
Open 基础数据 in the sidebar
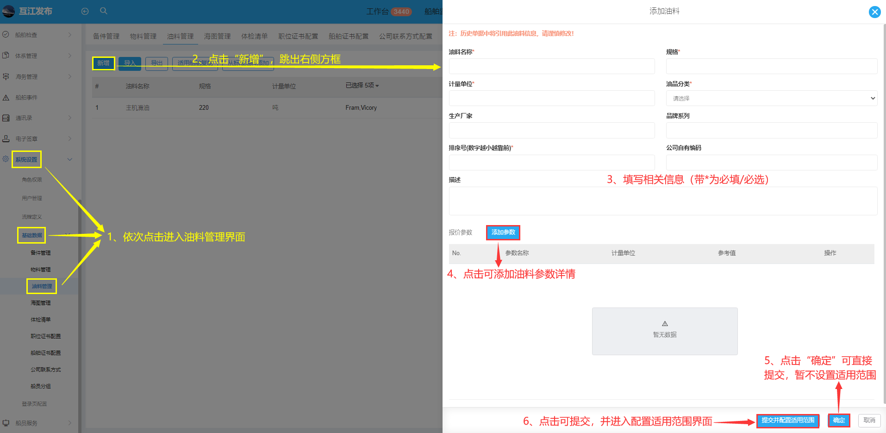pyautogui.click(x=32, y=235)
